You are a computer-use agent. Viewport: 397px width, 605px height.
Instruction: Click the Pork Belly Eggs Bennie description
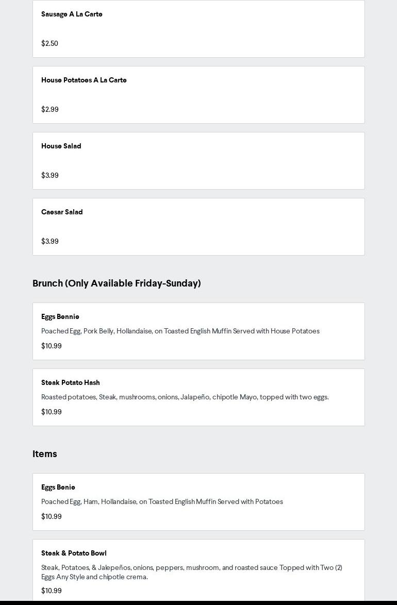[180, 331]
